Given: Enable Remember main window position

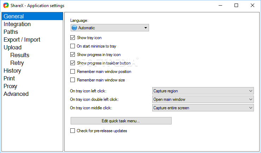Looking at the screenshot, I should point(72,72).
